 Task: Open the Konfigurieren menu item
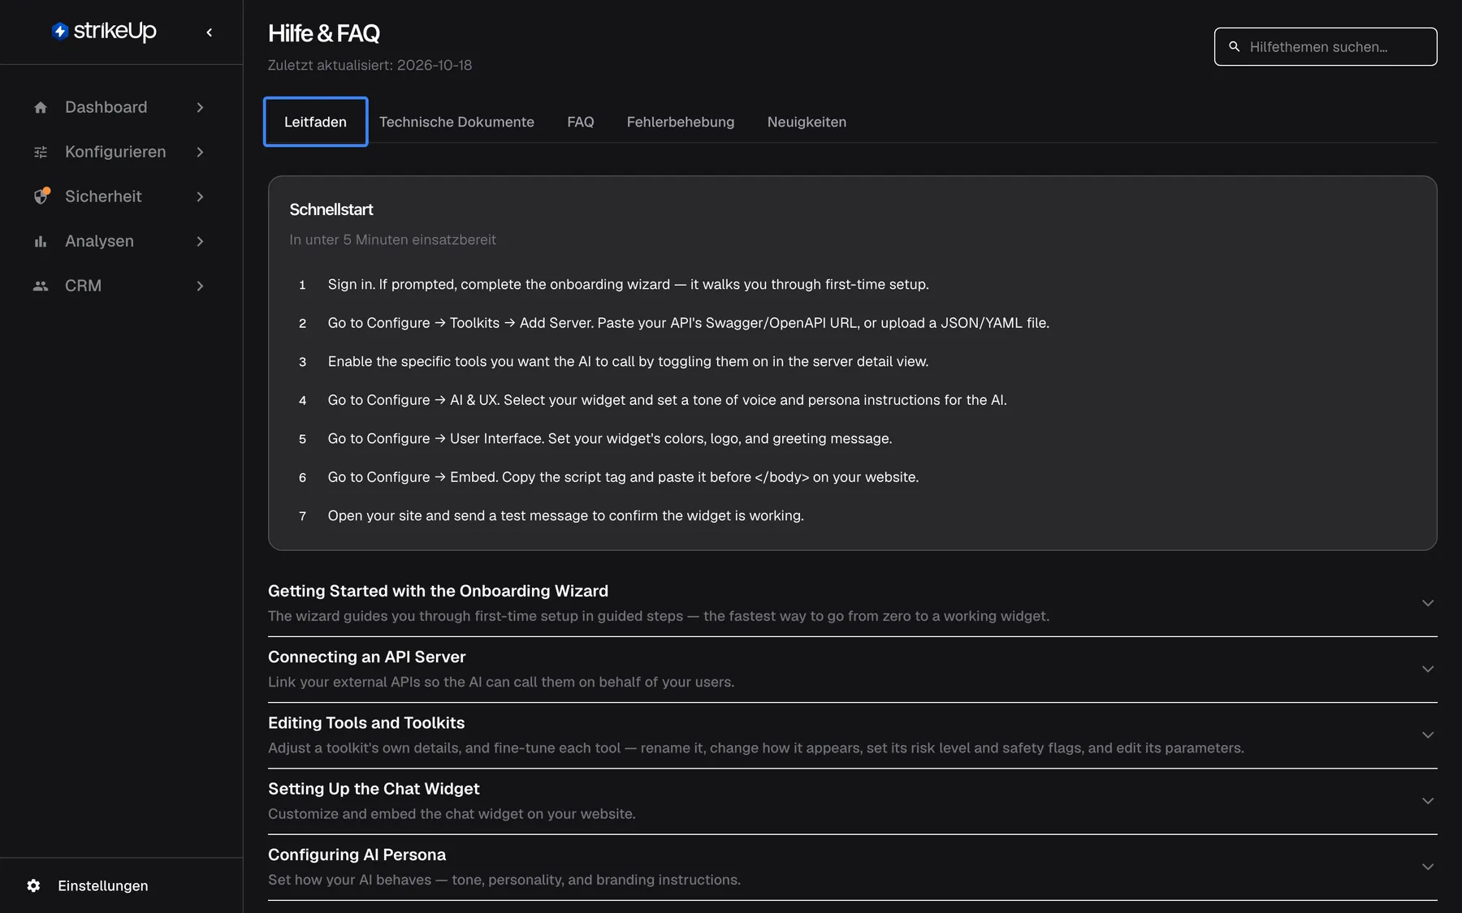click(x=120, y=152)
